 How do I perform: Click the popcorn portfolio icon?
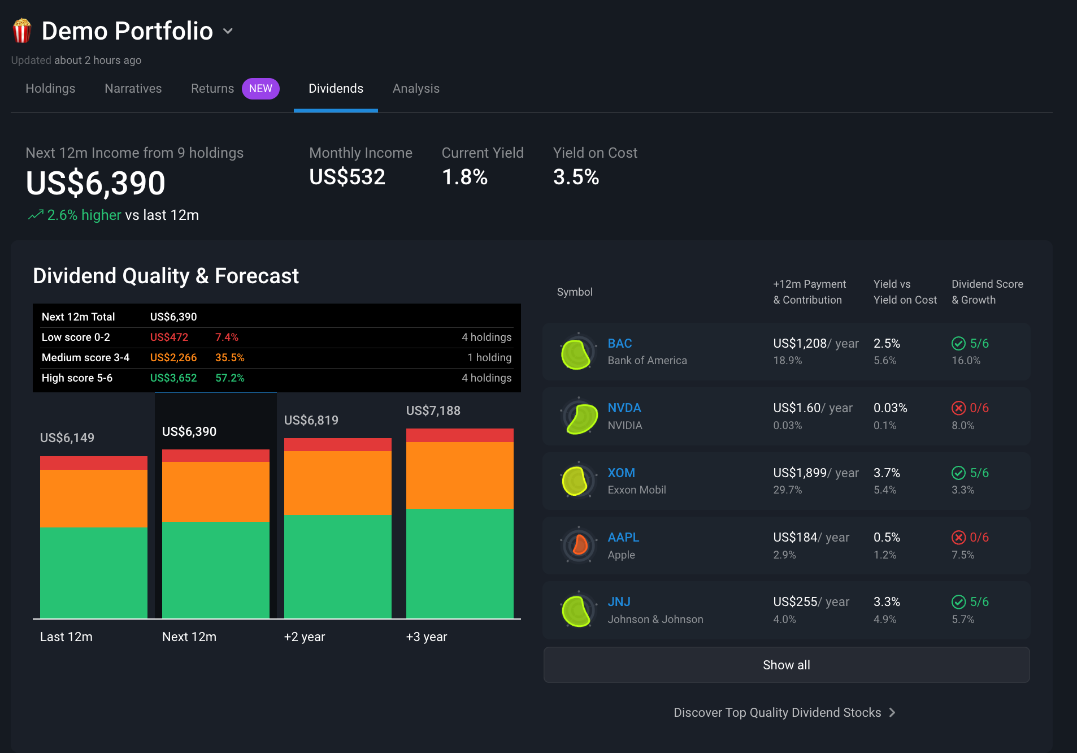pyautogui.click(x=22, y=31)
